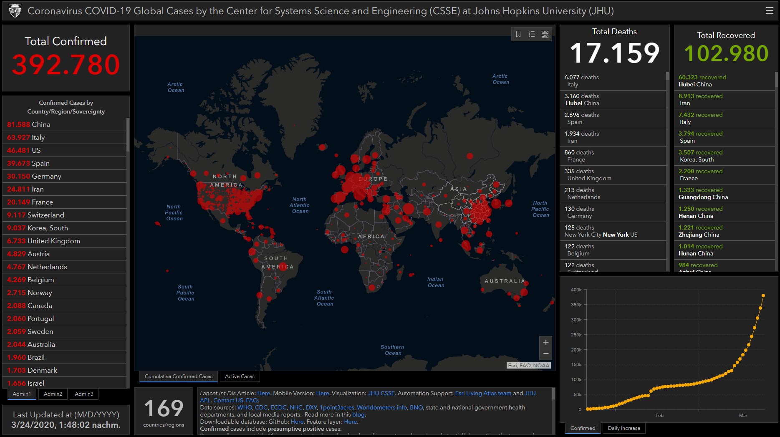Screen dimensions: 780x437
Task: Click the Total Deaths list scrollbar
Action: click(667, 76)
